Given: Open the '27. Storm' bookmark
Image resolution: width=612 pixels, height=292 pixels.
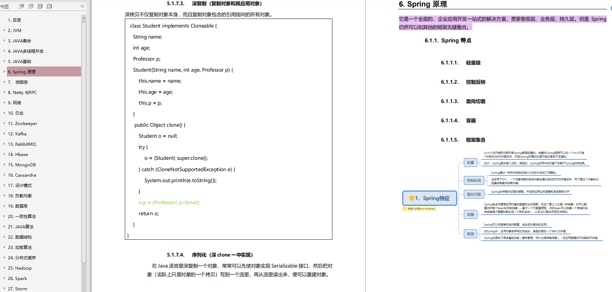Looking at the screenshot, I should [17, 289].
